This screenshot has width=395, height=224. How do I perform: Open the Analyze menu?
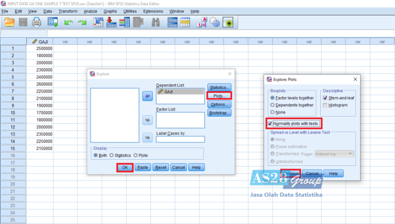tap(90, 11)
